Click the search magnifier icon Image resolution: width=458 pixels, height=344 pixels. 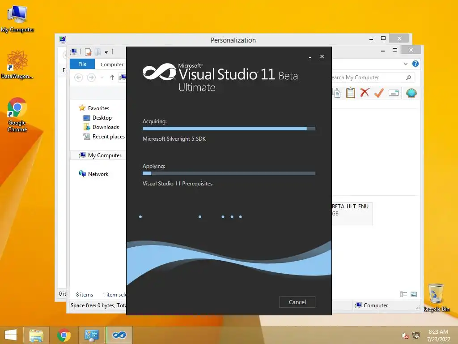pos(409,77)
